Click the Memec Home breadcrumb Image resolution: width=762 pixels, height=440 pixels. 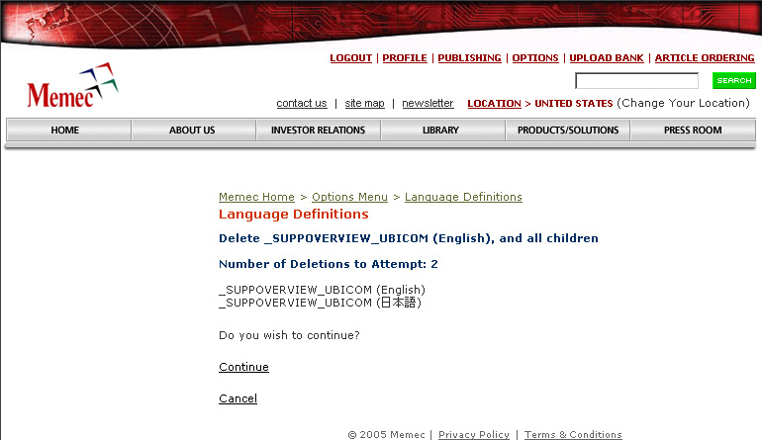pyautogui.click(x=256, y=197)
